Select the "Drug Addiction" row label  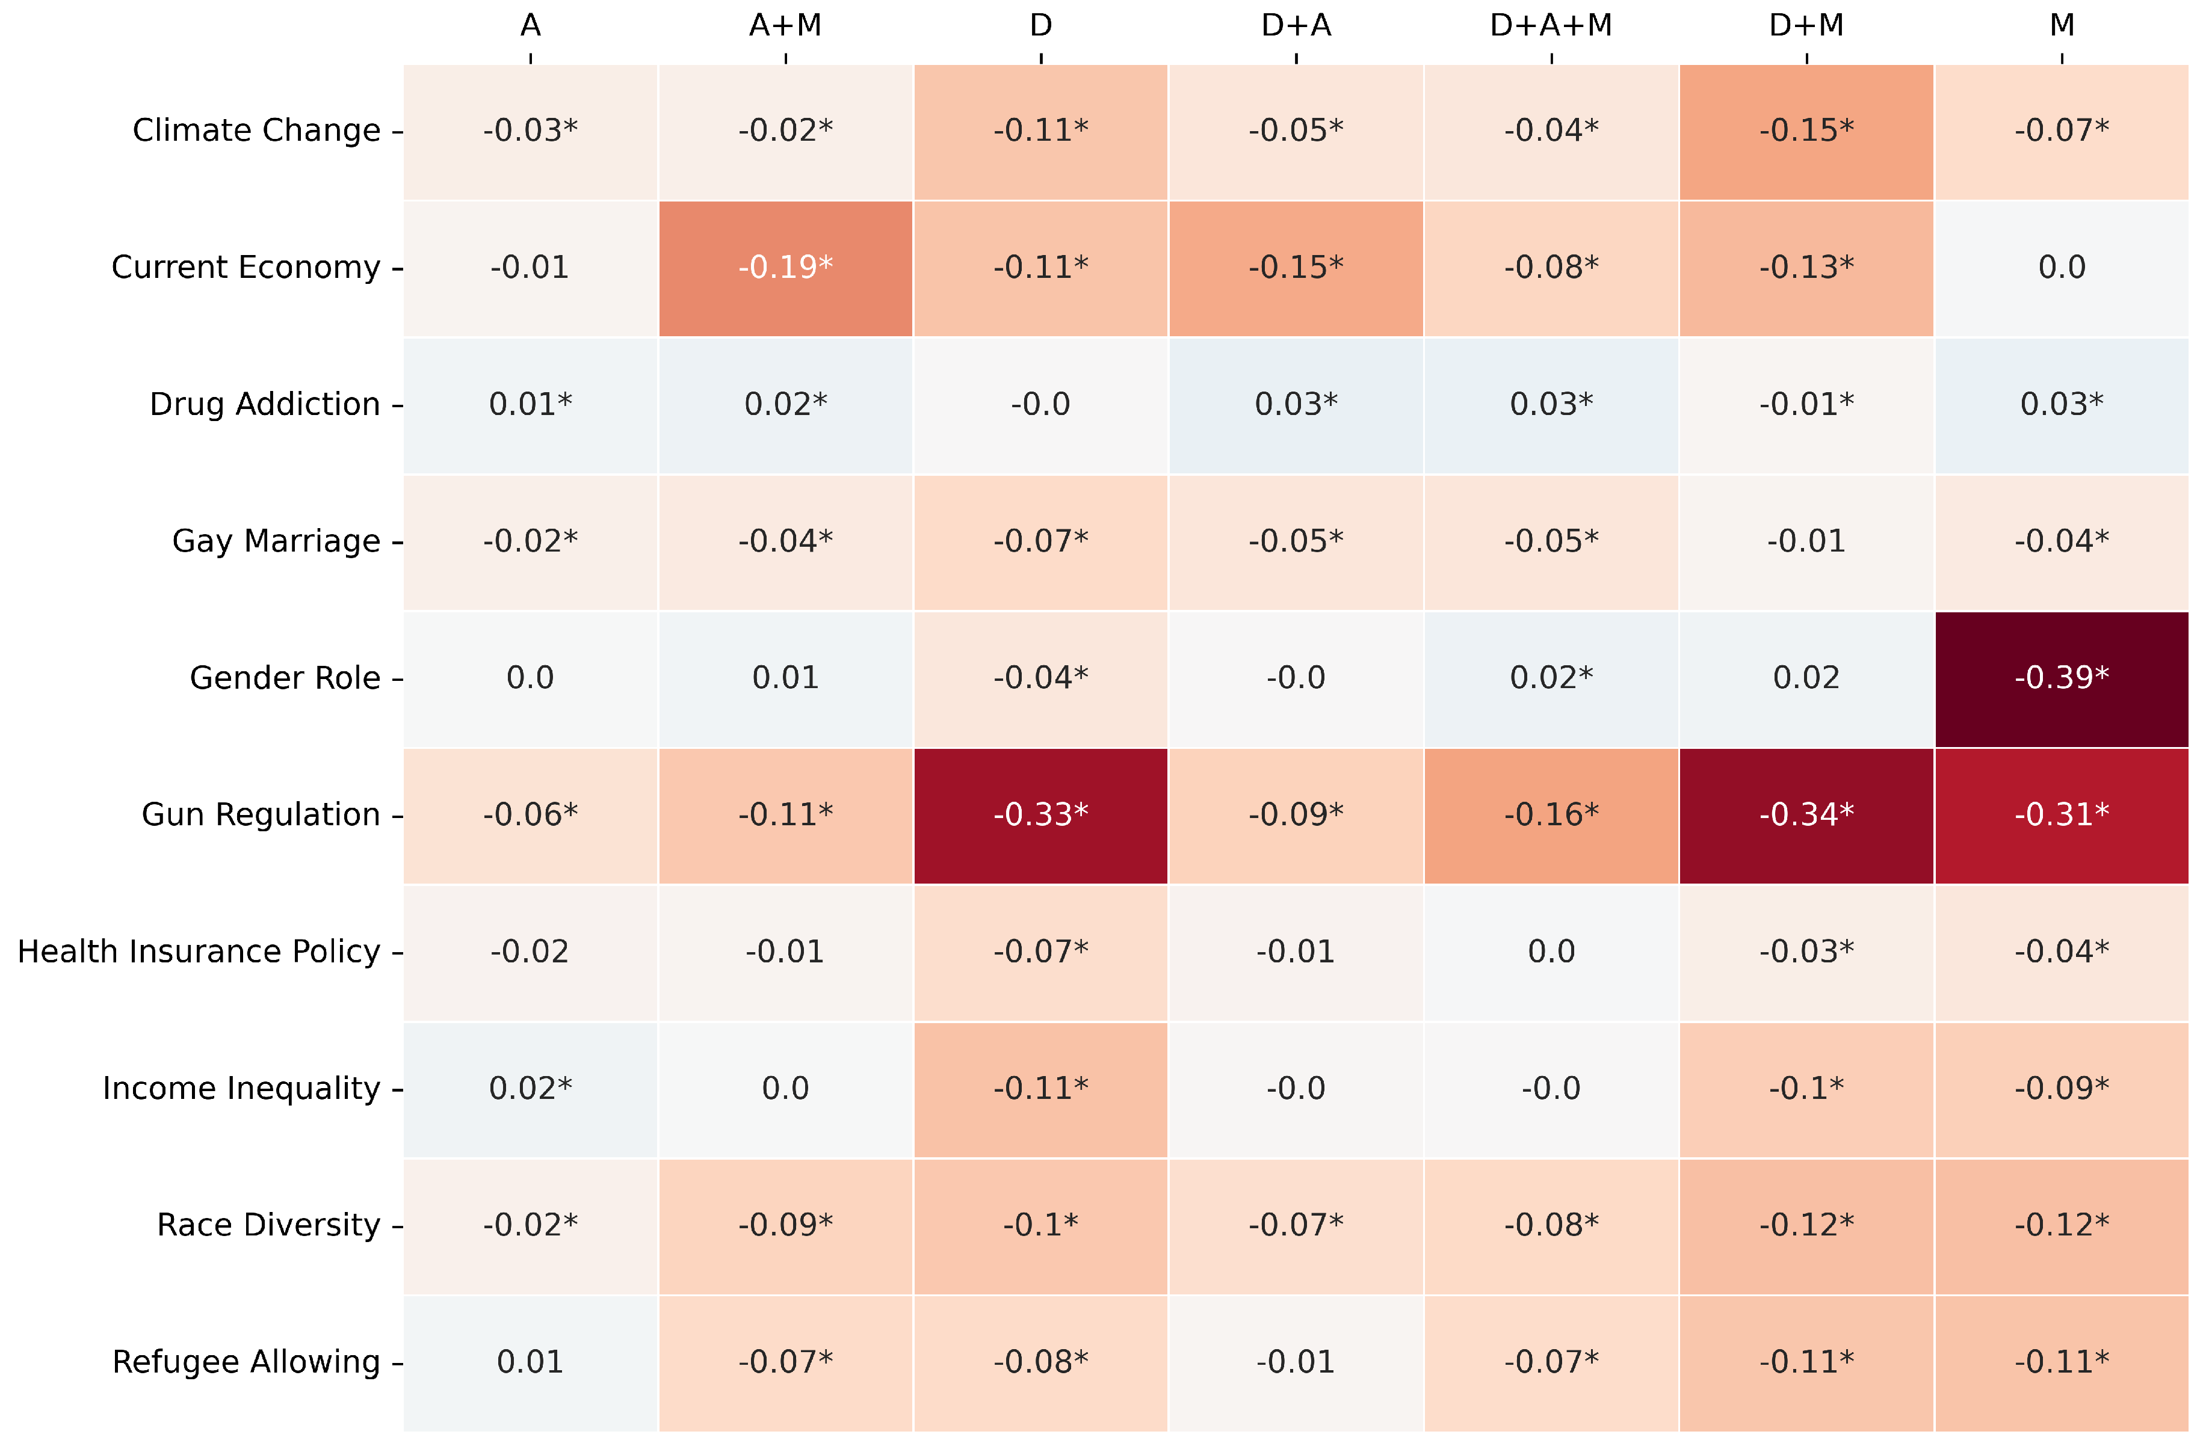pos(265,405)
